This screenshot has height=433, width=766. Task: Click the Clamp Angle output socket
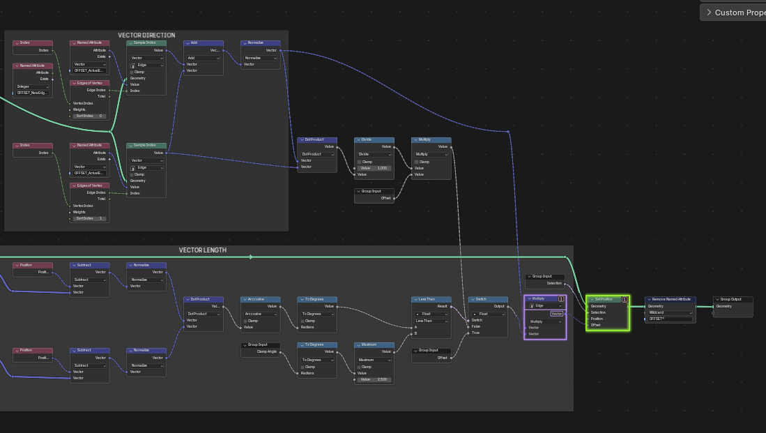pyautogui.click(x=280, y=352)
